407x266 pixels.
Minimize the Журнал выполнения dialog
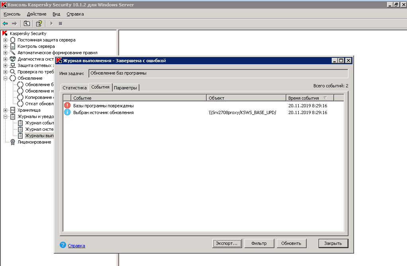(x=335, y=61)
